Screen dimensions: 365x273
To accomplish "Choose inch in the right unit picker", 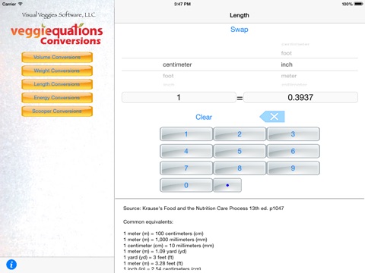I will coord(287,64).
